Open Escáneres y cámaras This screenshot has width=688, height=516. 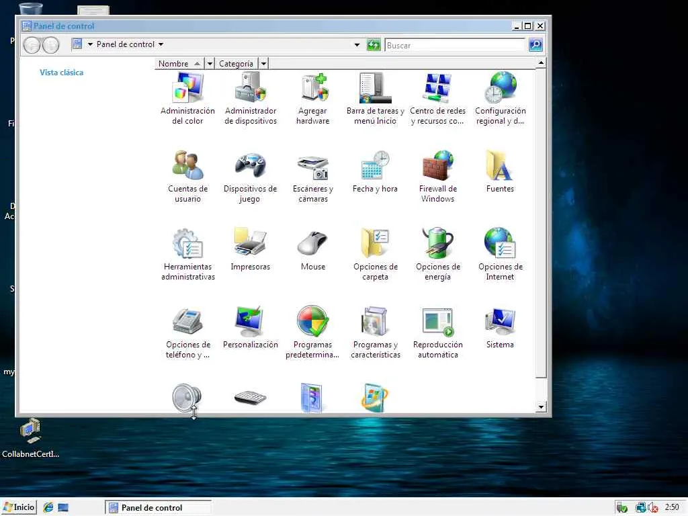(x=313, y=177)
